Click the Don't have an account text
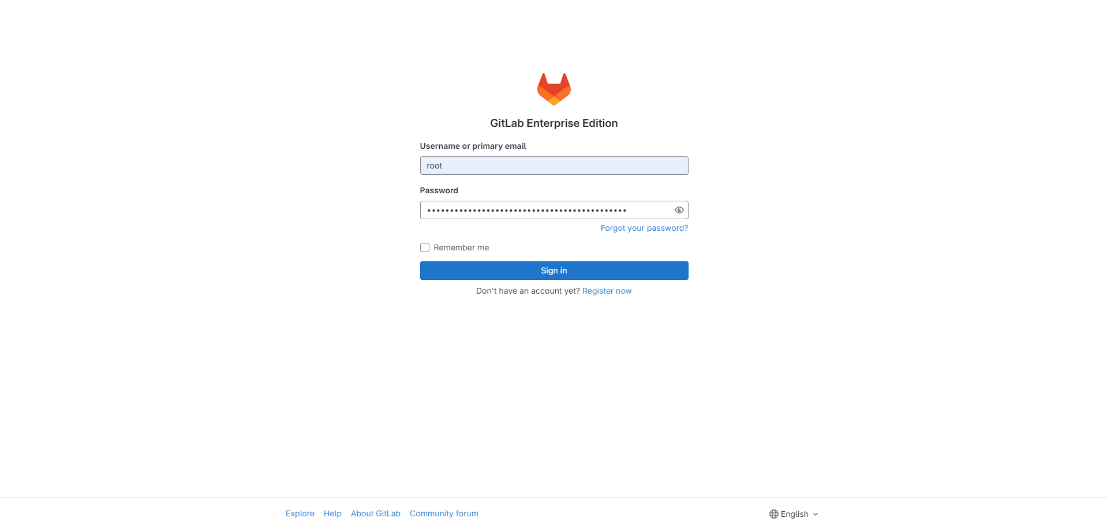 click(528, 291)
